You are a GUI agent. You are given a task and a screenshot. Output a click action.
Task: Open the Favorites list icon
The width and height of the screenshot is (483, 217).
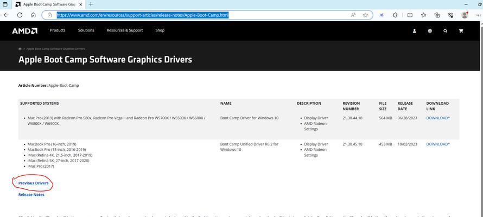tap(423, 15)
